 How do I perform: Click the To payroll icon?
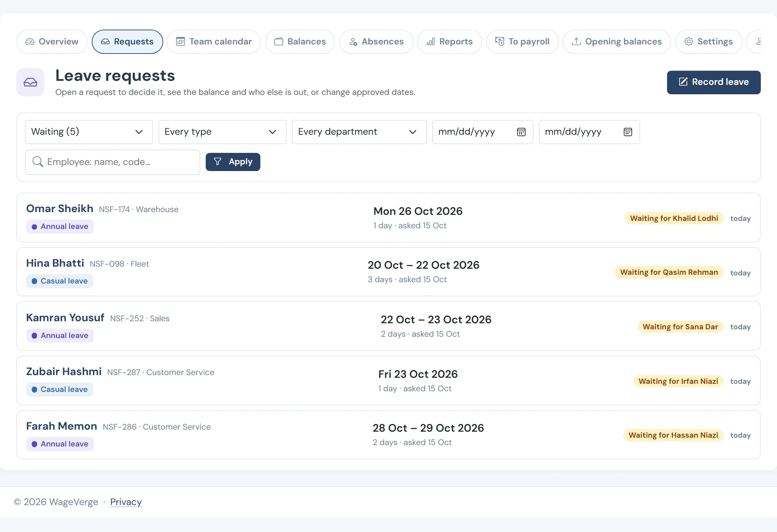click(500, 41)
